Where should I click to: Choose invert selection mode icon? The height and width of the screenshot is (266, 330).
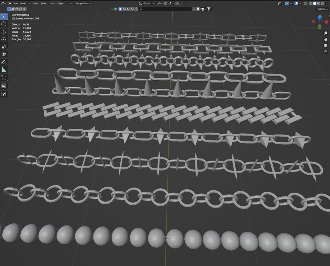pyautogui.click(x=21, y=9)
